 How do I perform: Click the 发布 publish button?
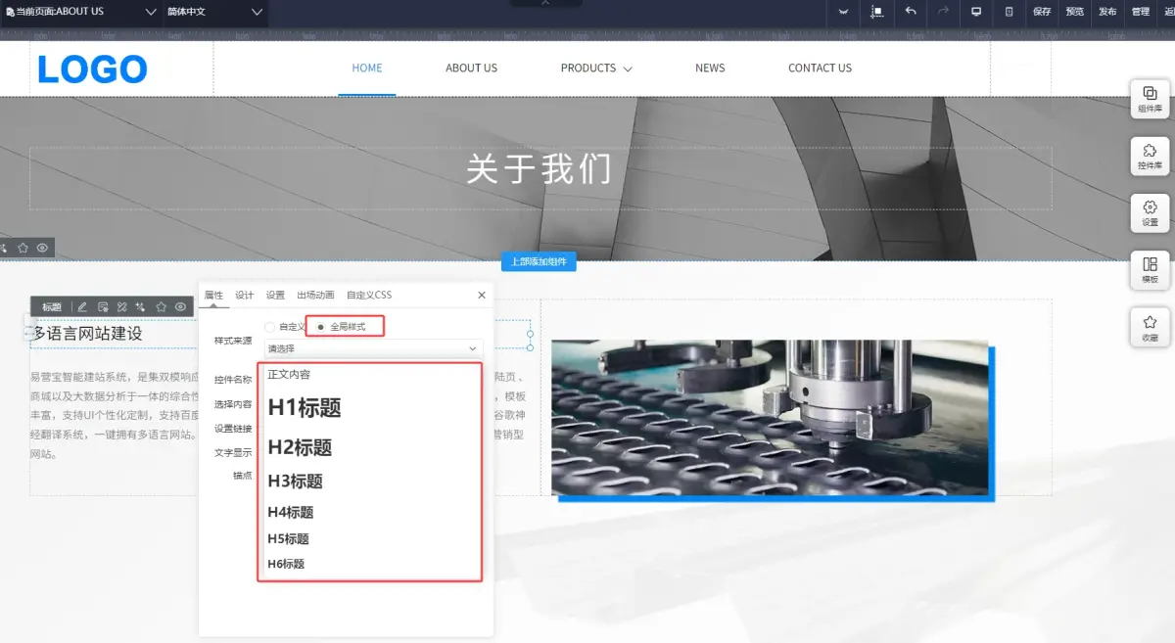1107,12
